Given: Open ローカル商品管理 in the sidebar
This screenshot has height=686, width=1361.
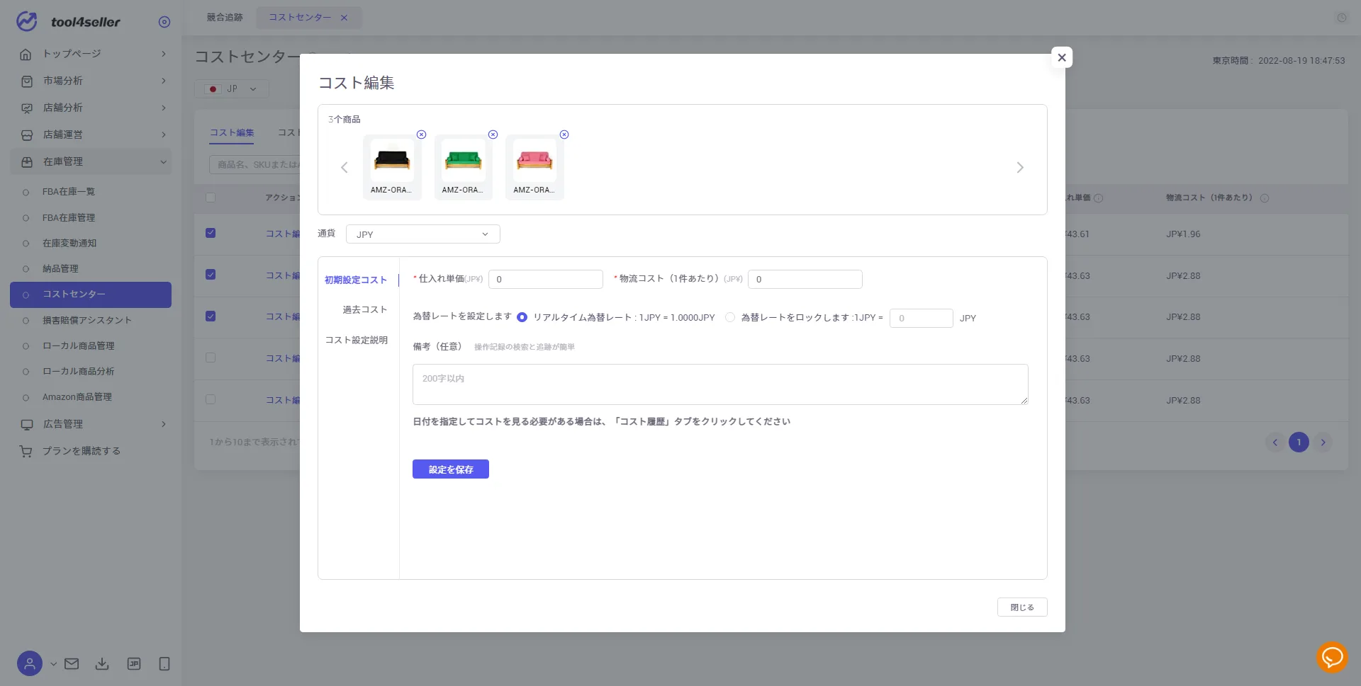Looking at the screenshot, I should point(79,346).
